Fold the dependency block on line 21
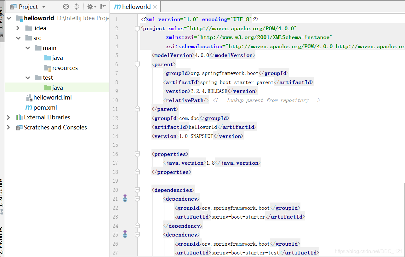This screenshot has height=257, width=405. (x=137, y=199)
